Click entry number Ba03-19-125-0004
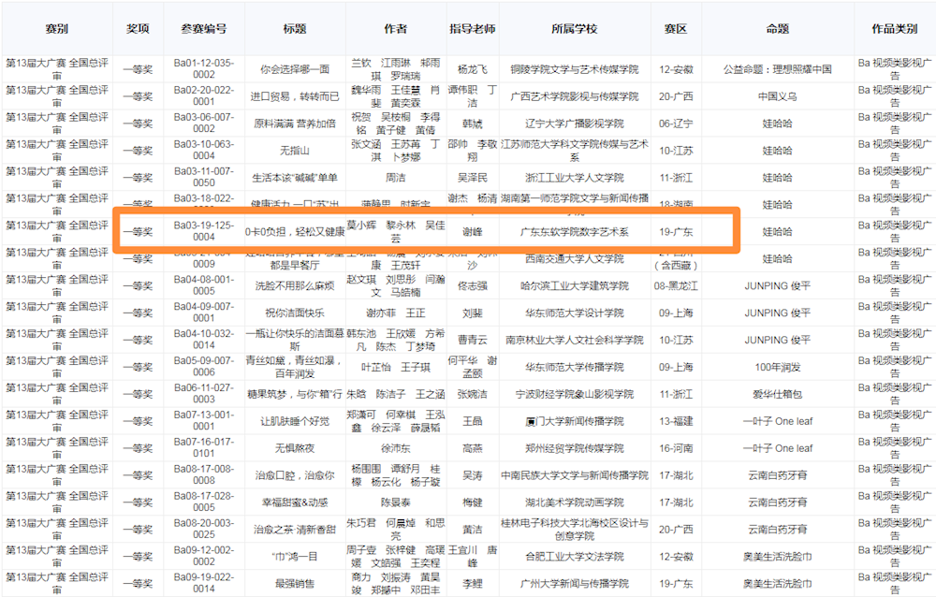The height and width of the screenshot is (597, 936). 203,231
